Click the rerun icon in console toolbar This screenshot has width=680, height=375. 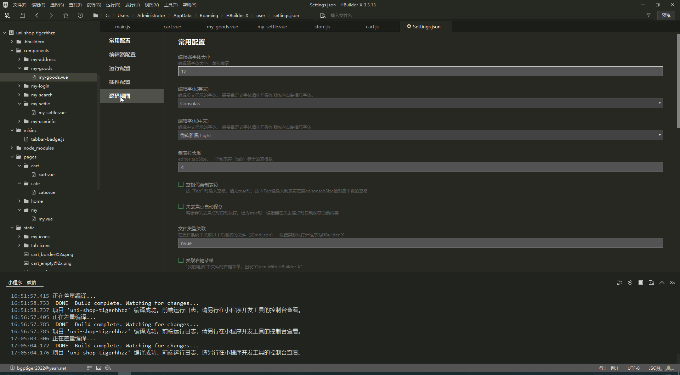(x=630, y=282)
